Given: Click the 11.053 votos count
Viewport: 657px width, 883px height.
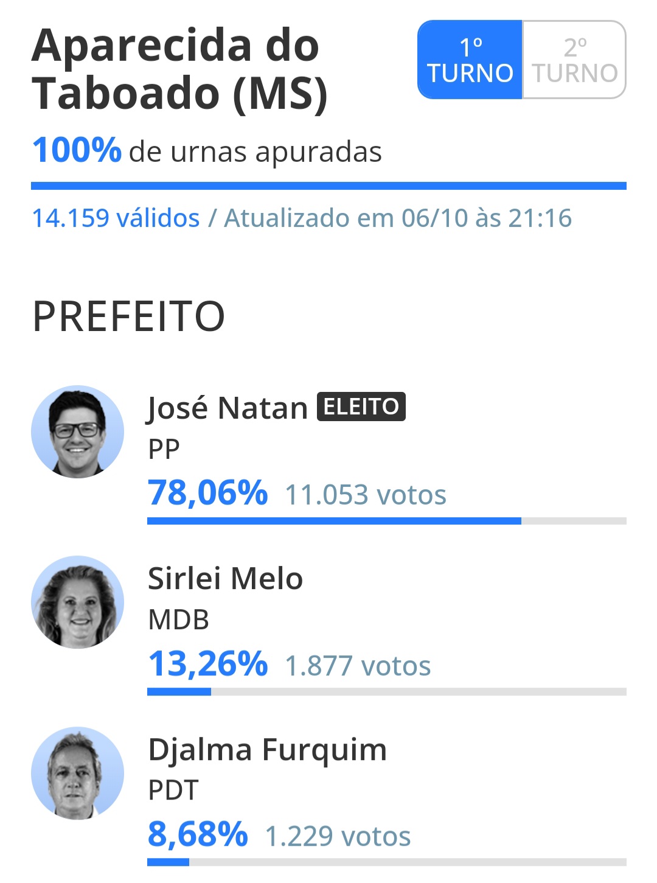Looking at the screenshot, I should coord(366,495).
